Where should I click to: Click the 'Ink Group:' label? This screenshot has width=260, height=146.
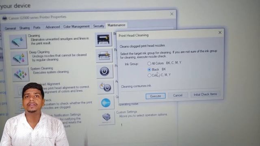[x=132, y=64]
